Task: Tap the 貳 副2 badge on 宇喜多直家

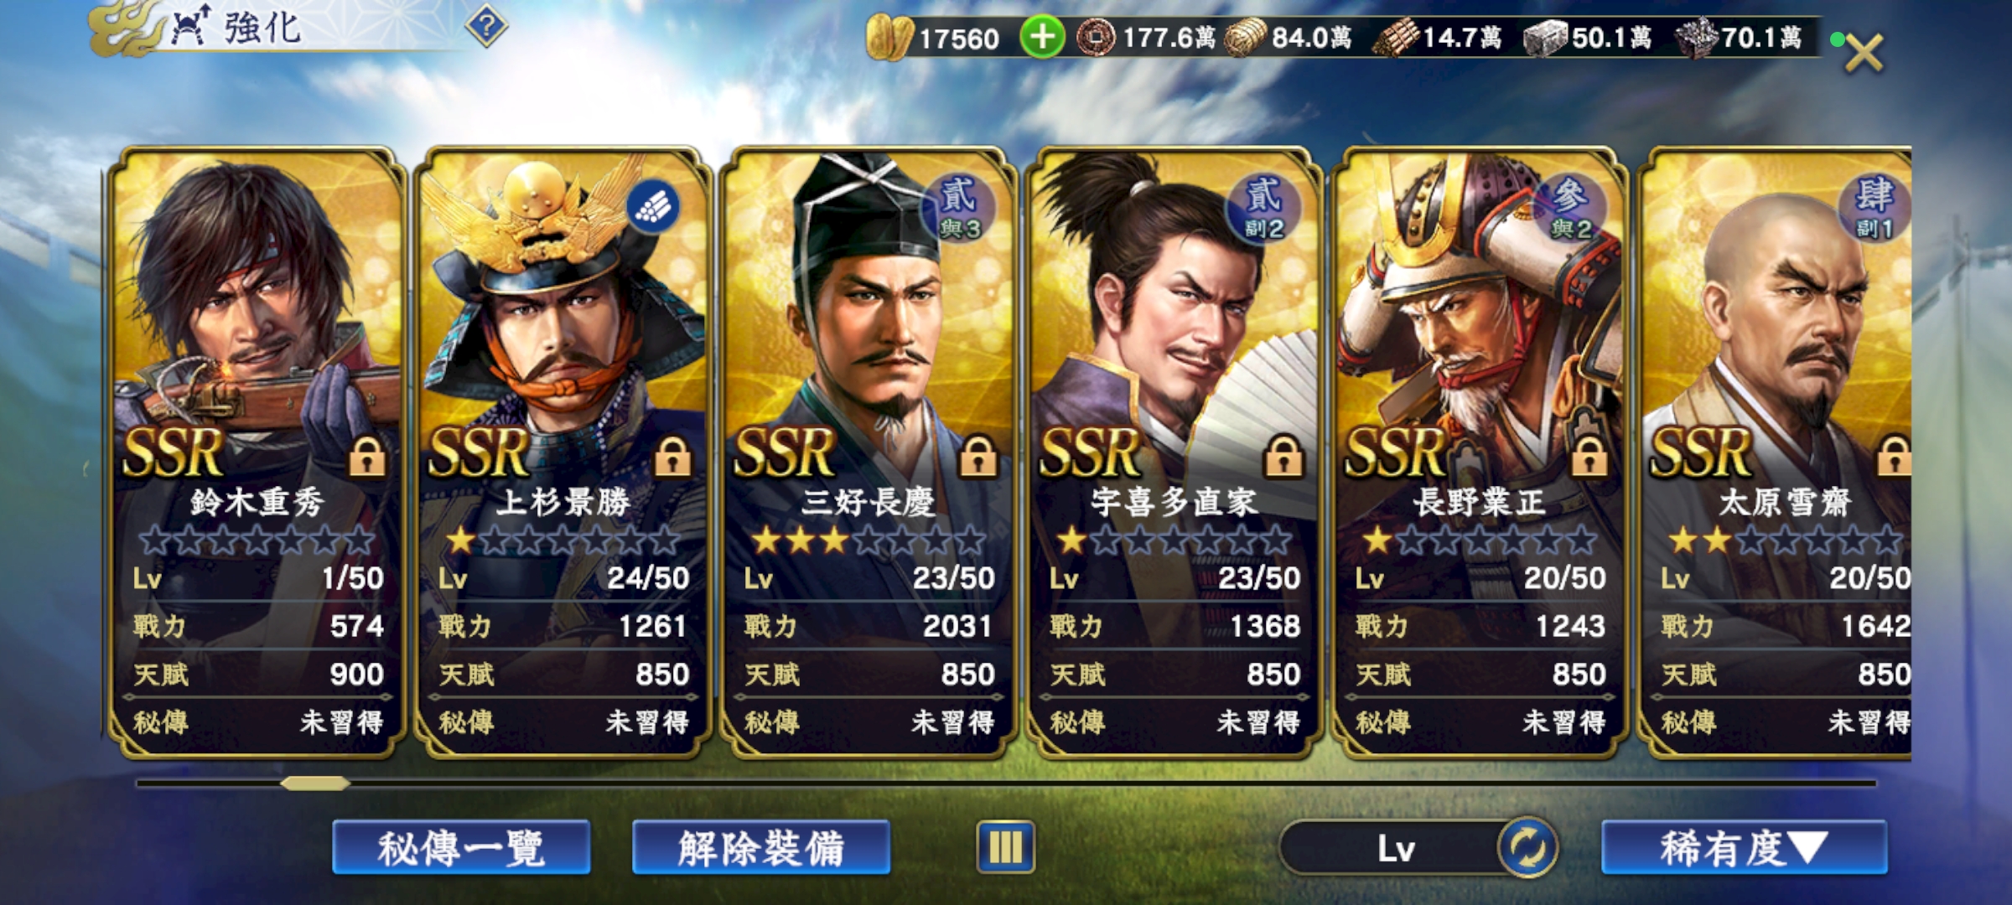Action: click(x=1265, y=209)
